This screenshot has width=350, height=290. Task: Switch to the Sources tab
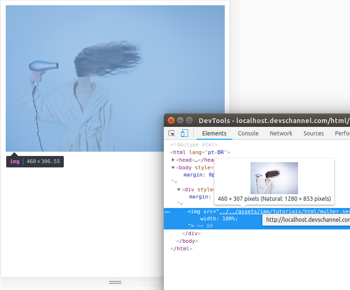(x=313, y=134)
